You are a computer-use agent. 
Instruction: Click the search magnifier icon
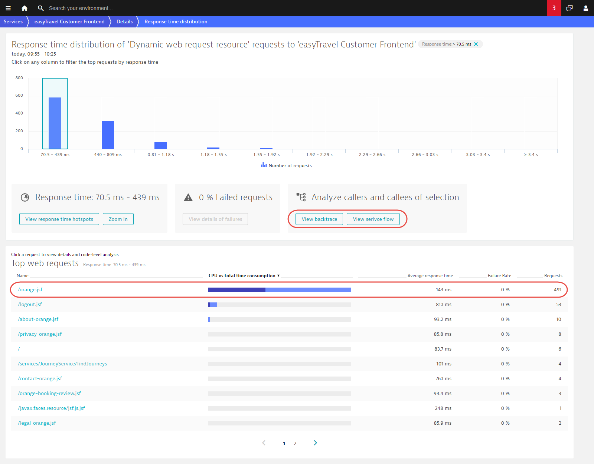pyautogui.click(x=41, y=8)
